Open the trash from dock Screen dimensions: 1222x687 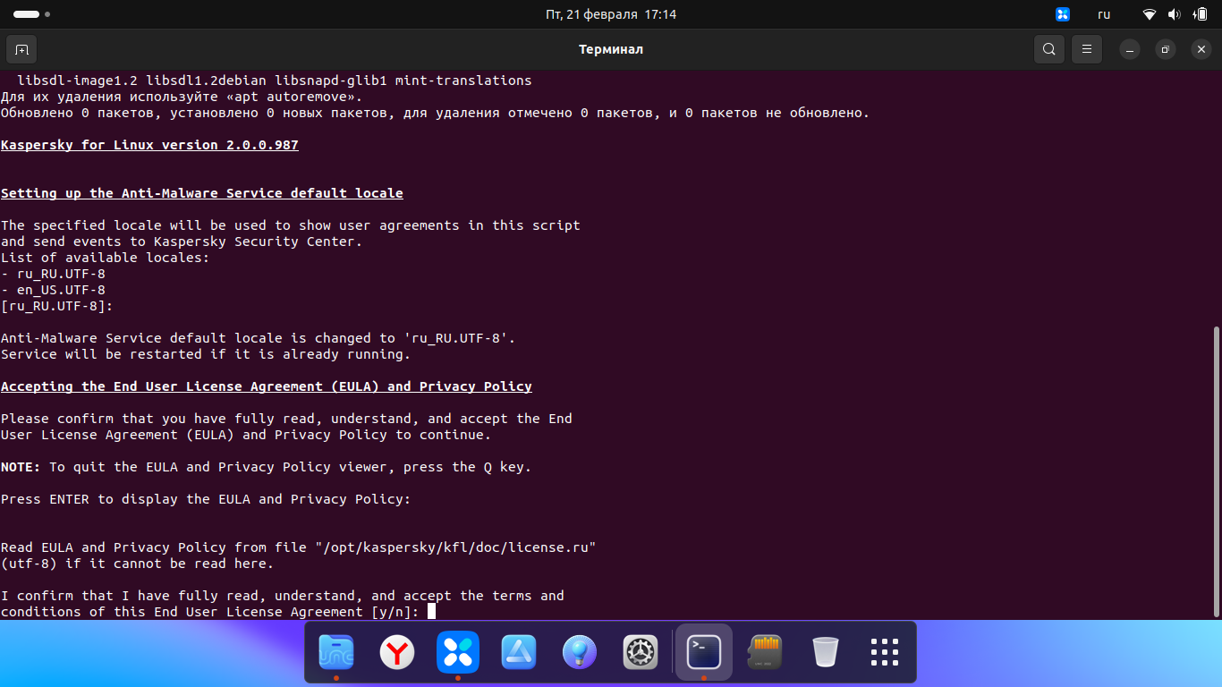click(826, 652)
